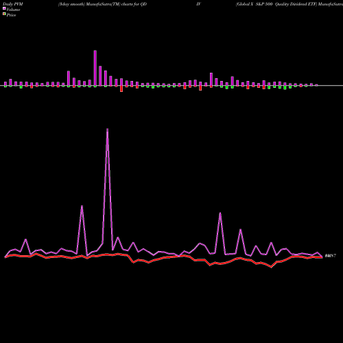Click '(3day smooth) MunafaSutra(TM) charts for QD' text
This screenshot has width=343, height=343.
tap(102, 4)
